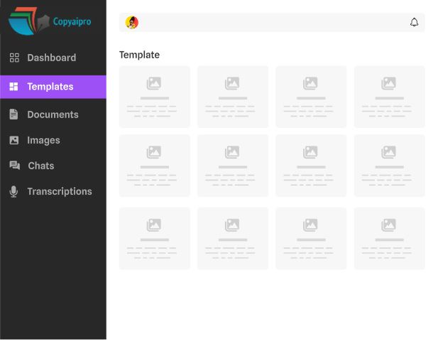438x340 pixels.
Task: Click the Documents file icon
Action: 14,115
